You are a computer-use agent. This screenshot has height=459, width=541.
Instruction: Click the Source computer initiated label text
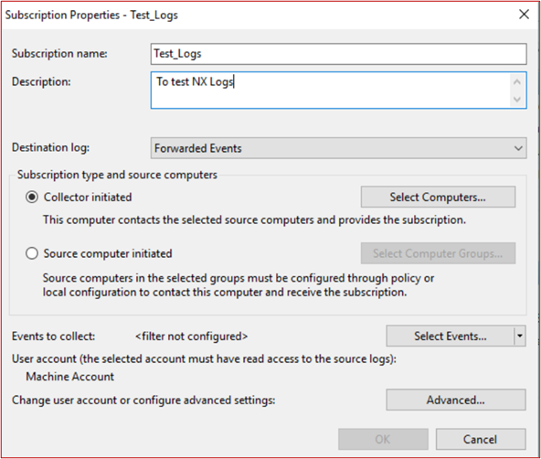click(x=108, y=253)
